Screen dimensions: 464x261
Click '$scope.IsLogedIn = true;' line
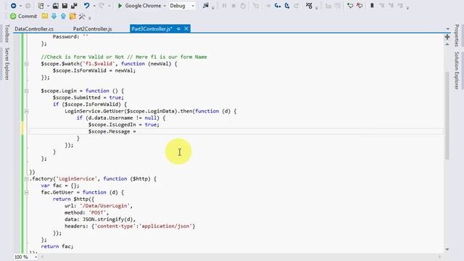[x=124, y=125]
